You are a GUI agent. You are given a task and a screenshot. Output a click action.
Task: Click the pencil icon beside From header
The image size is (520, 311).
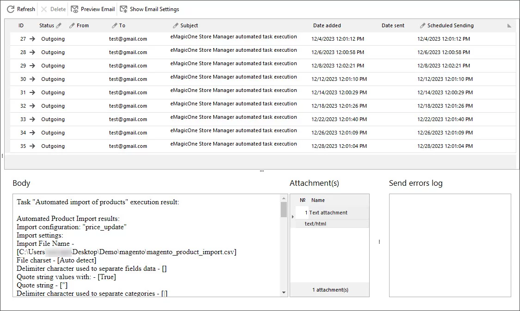point(72,25)
